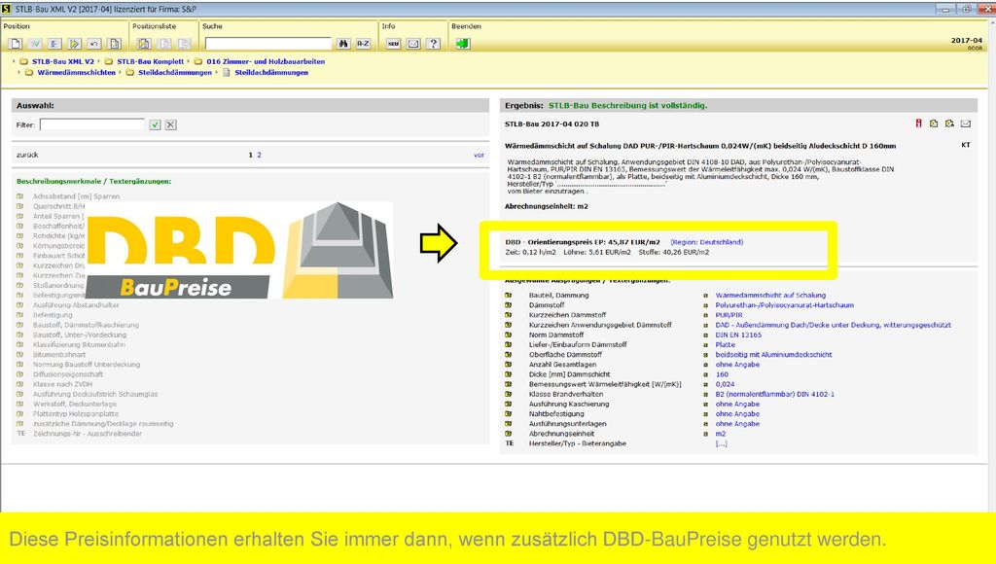Click the yellow forward arrow icon in Position toolbar
The image size is (996, 564).
(75, 44)
